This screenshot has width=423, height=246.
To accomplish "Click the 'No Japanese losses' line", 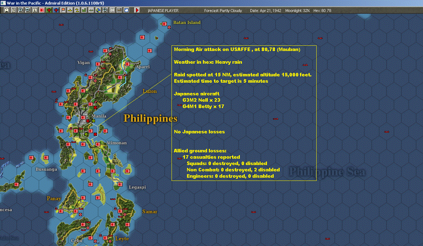I will point(199,132).
